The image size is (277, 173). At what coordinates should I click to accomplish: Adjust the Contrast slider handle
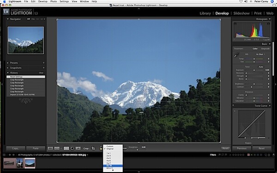[252, 87]
